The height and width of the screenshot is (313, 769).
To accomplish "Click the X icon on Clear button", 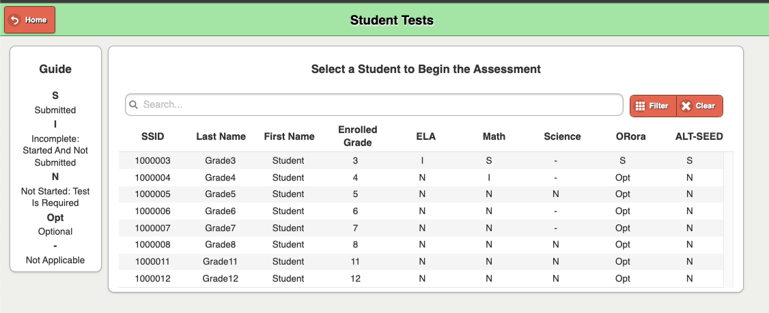I will tap(686, 106).
